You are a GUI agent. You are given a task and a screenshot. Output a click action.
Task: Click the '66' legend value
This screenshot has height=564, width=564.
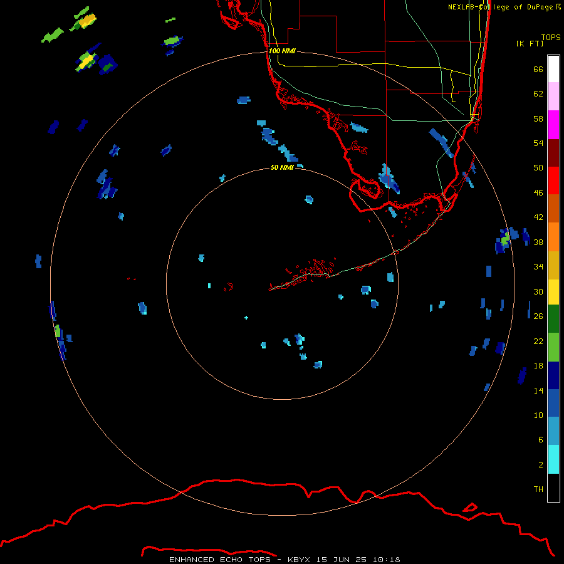(x=538, y=69)
